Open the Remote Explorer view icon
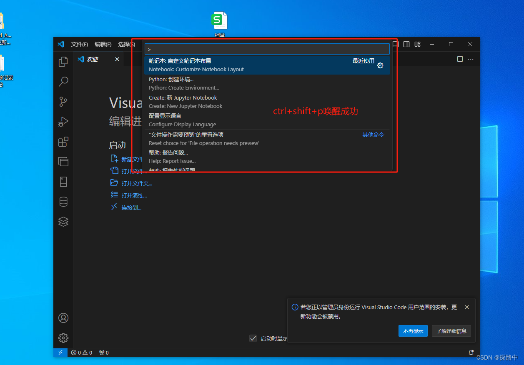This screenshot has width=524, height=365. [63, 162]
